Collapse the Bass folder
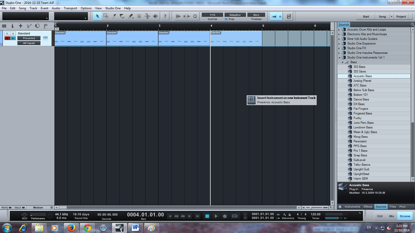 [x=342, y=62]
